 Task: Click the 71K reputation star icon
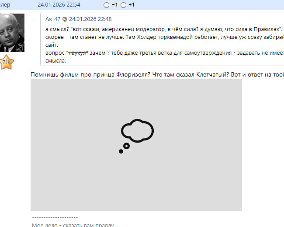tap(7, 62)
